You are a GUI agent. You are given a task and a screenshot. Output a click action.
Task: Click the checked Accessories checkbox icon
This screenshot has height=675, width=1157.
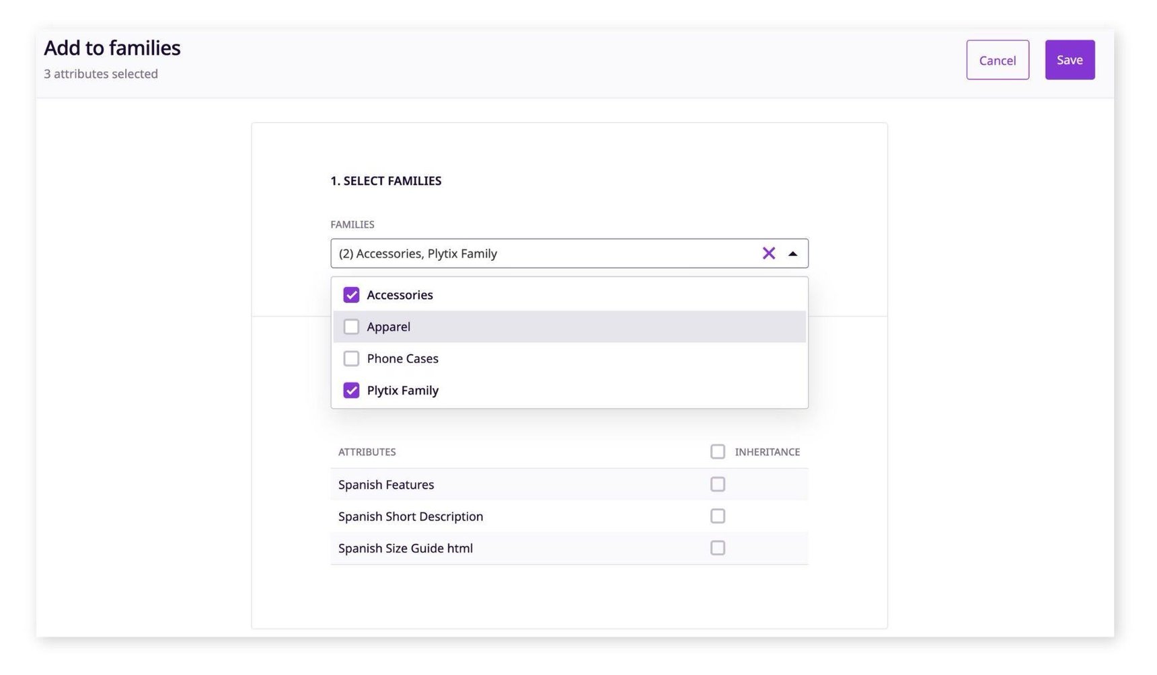pos(351,294)
